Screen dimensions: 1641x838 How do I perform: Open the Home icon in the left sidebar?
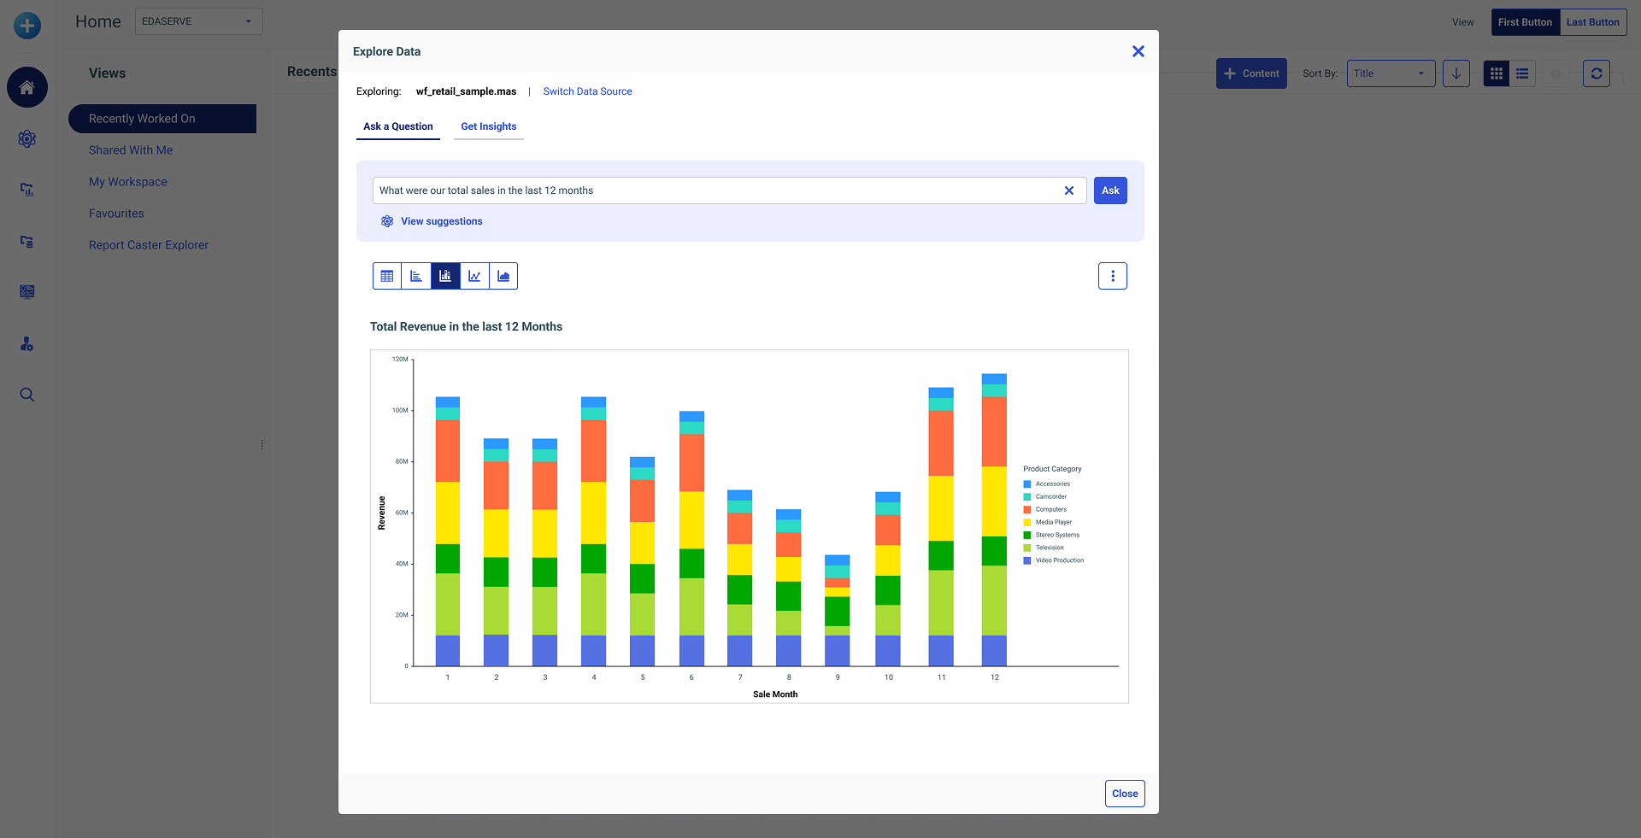click(27, 87)
